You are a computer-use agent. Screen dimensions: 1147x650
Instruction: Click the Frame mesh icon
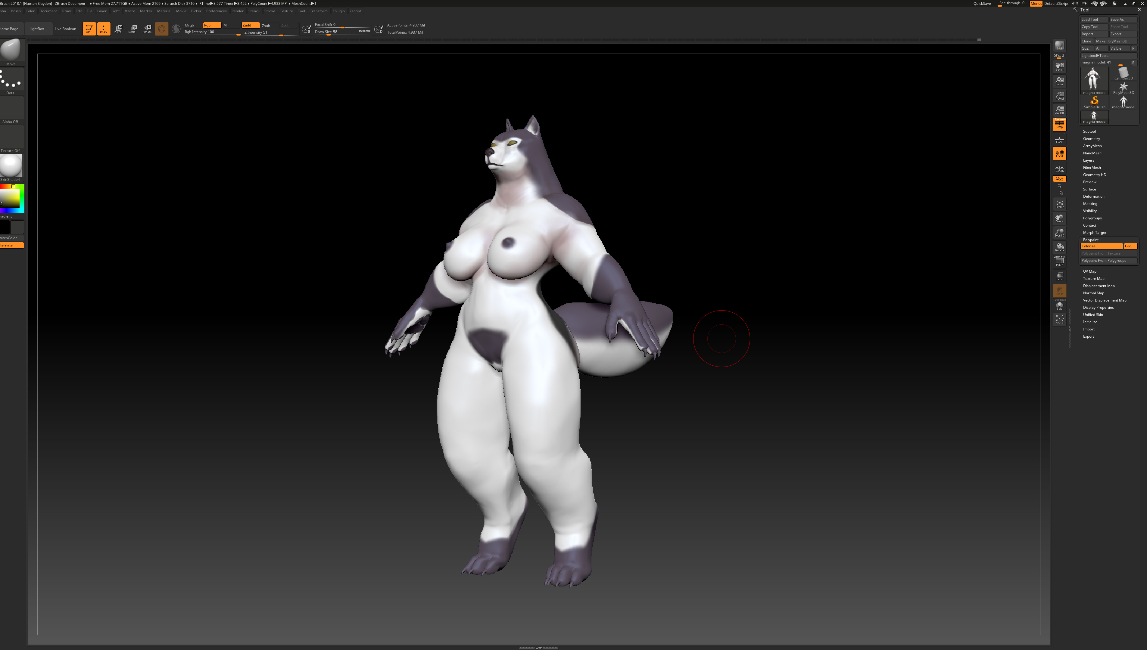pyautogui.click(x=1059, y=204)
